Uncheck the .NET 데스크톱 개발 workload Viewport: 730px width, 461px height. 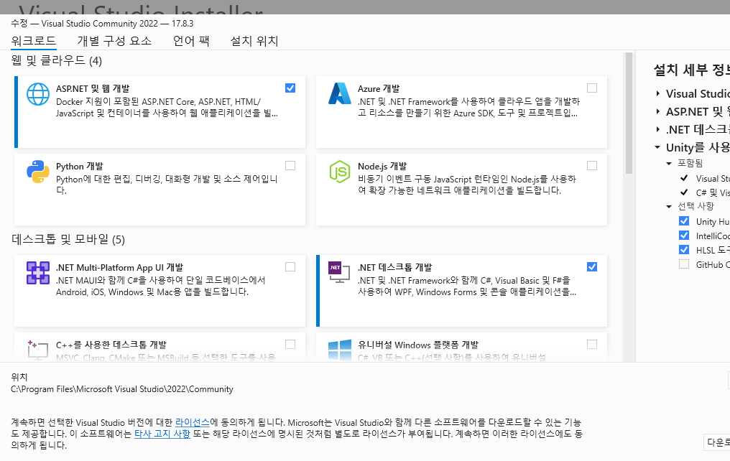click(x=592, y=266)
